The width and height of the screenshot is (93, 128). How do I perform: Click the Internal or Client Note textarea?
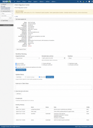tap(54, 87)
